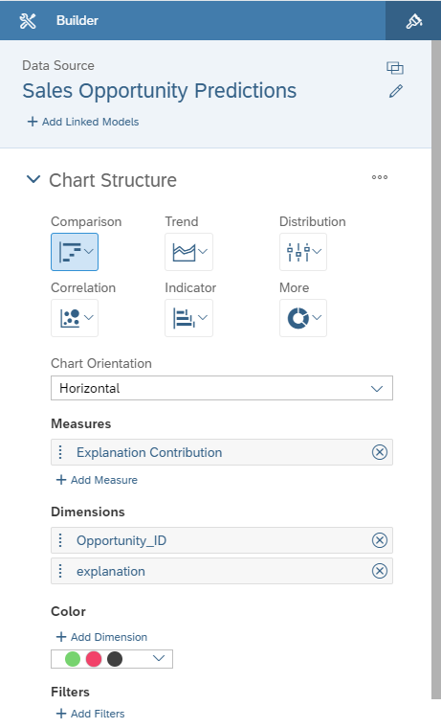Click Add Linked Models
441x728 pixels.
pos(83,122)
